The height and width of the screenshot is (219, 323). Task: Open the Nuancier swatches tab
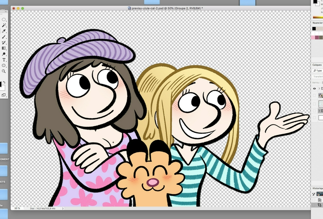coord(317,23)
